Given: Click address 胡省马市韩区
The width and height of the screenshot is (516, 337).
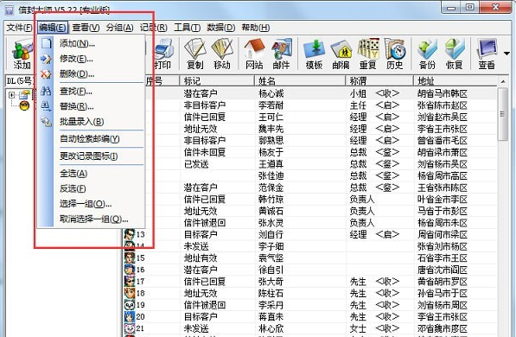Looking at the screenshot, I should point(443,94).
